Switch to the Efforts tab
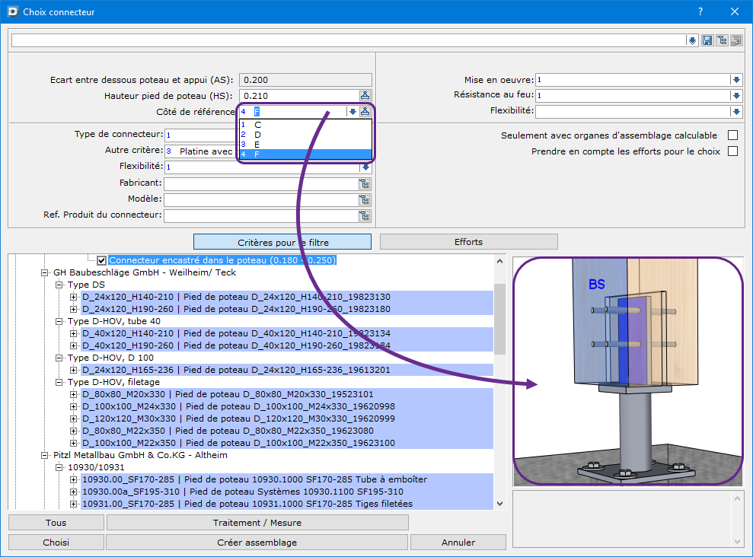 (x=468, y=242)
